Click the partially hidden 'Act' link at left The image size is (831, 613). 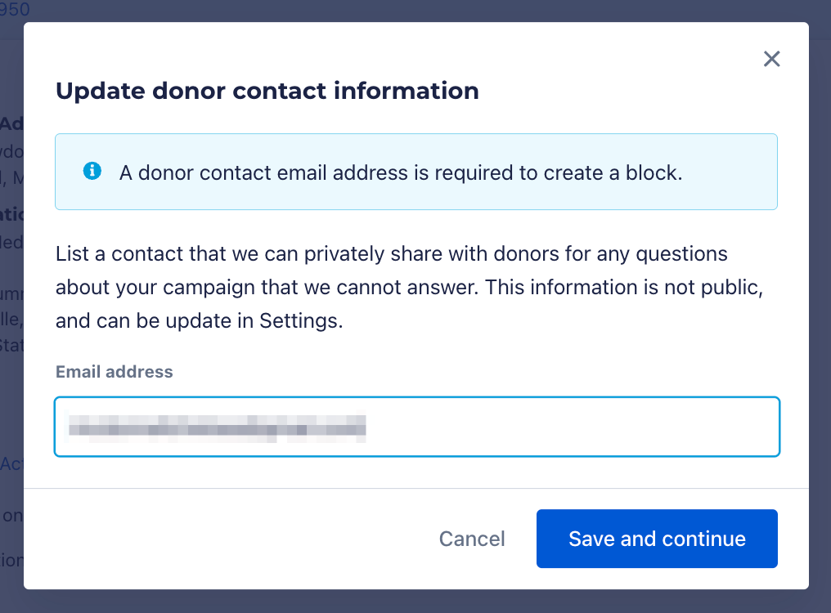point(11,463)
